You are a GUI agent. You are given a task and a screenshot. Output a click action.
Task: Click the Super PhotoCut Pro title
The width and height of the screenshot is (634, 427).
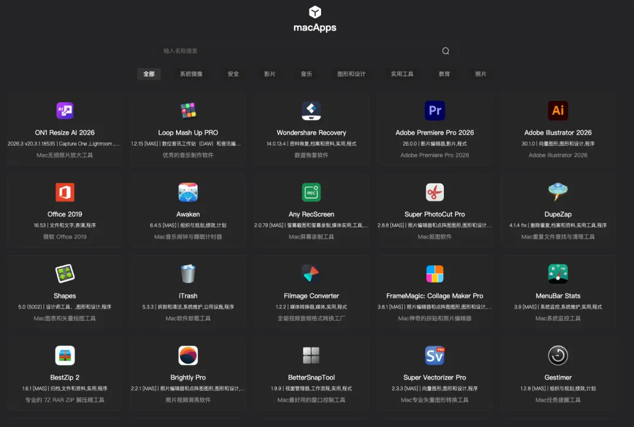[434, 214]
